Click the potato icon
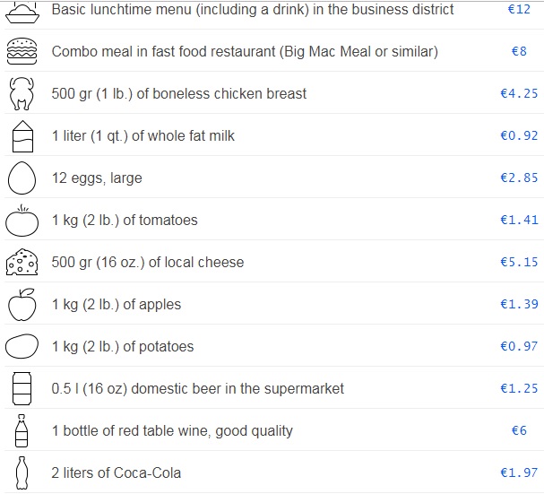Image resolution: width=544 pixels, height=494 pixels. (x=21, y=346)
